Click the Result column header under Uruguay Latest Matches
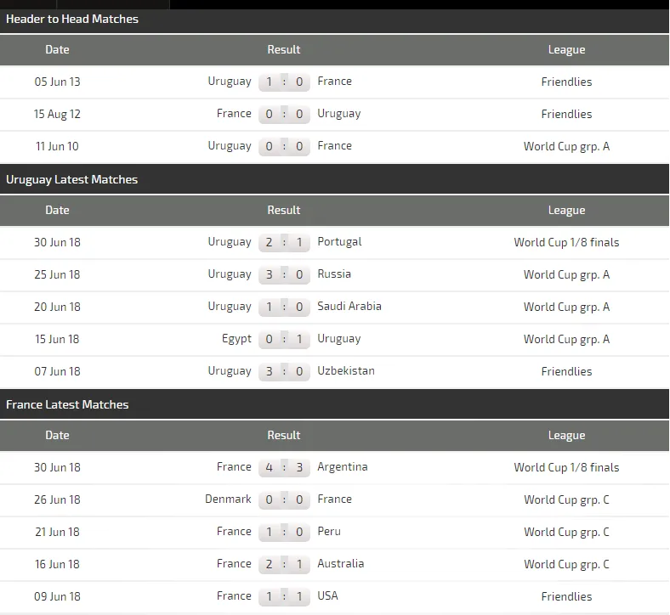Viewport: 670px width, 615px height. click(x=284, y=210)
